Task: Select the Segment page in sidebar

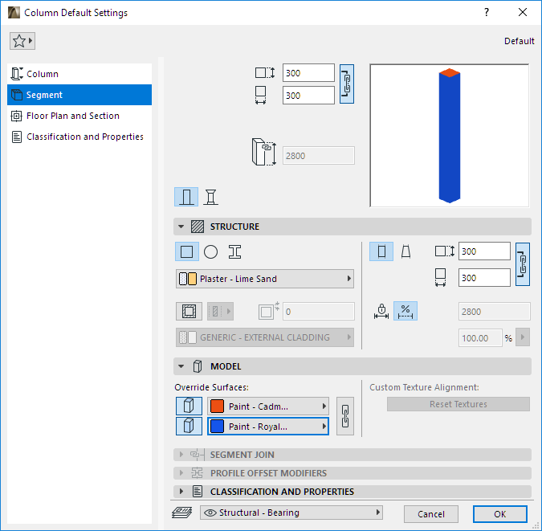Action: click(79, 95)
